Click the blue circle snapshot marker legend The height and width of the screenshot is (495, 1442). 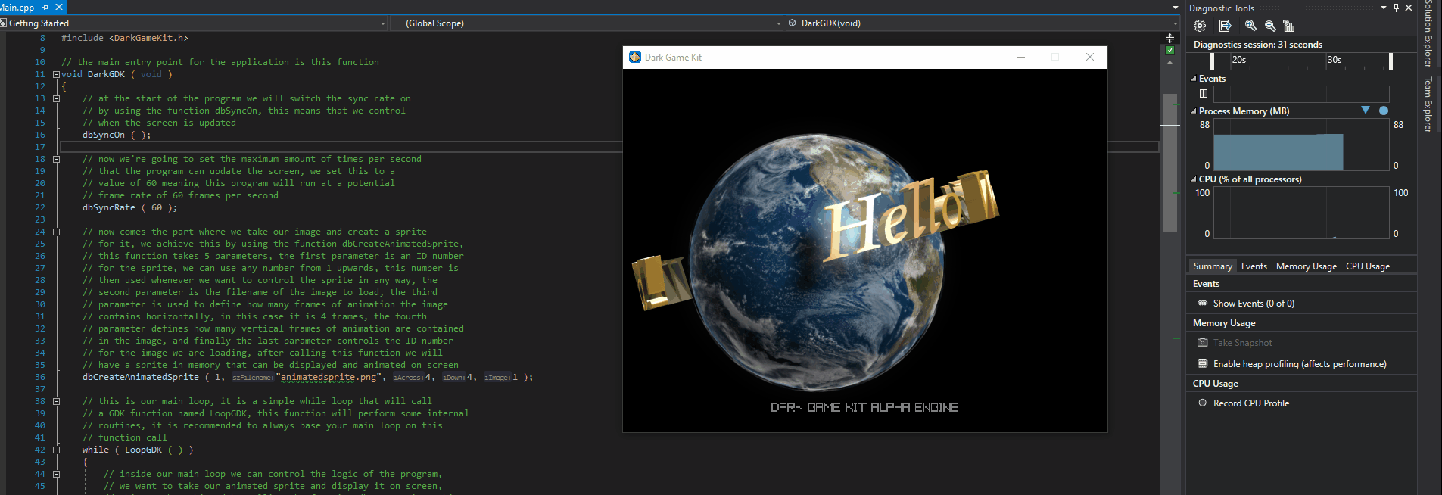point(1384,111)
